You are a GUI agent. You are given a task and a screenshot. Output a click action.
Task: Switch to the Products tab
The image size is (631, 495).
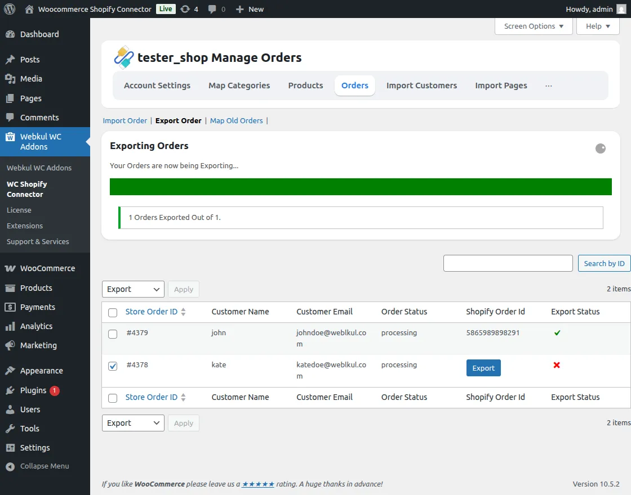(305, 85)
